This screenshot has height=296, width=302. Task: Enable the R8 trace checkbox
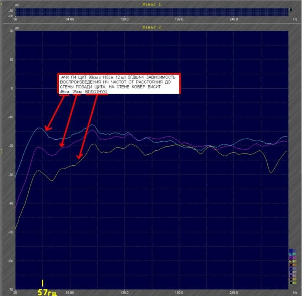(x=291, y=279)
